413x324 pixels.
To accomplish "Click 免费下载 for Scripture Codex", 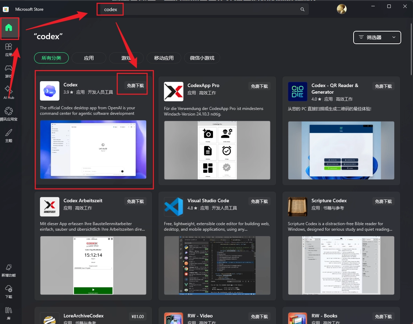I will [x=383, y=202].
